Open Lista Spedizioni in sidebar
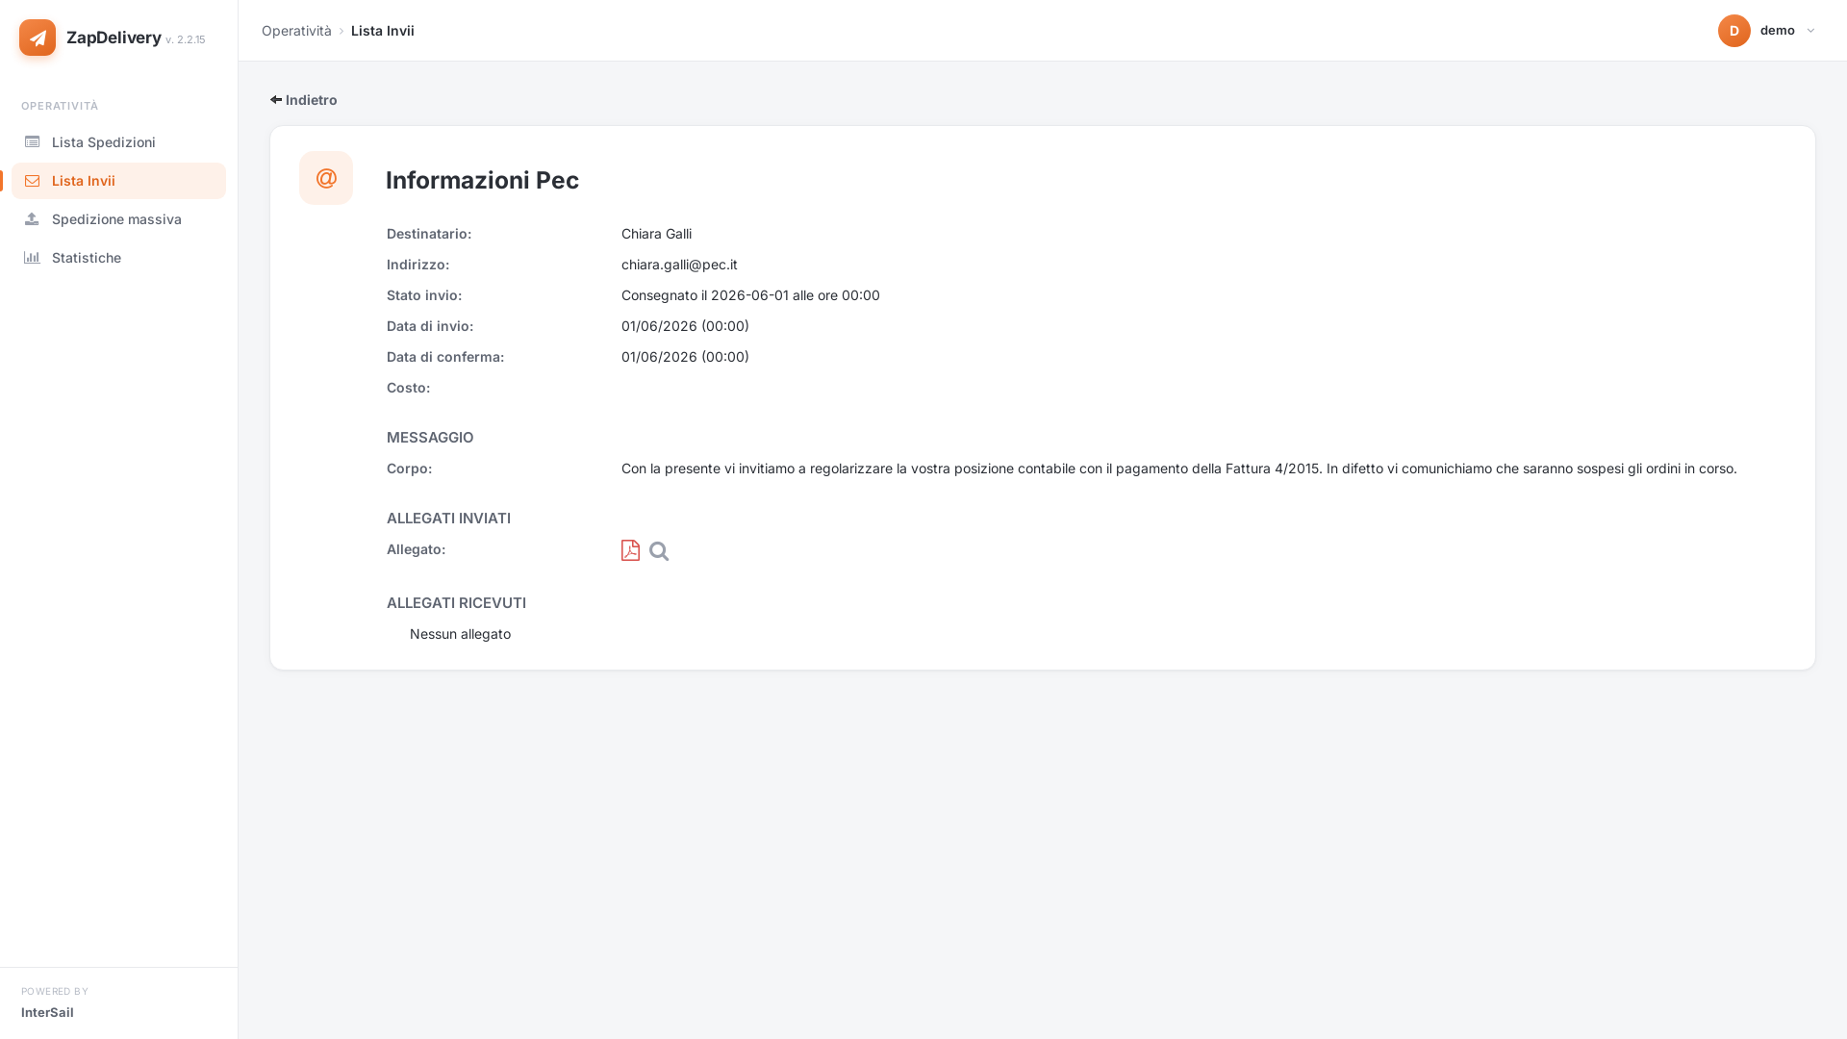This screenshot has width=1847, height=1039. [x=118, y=142]
